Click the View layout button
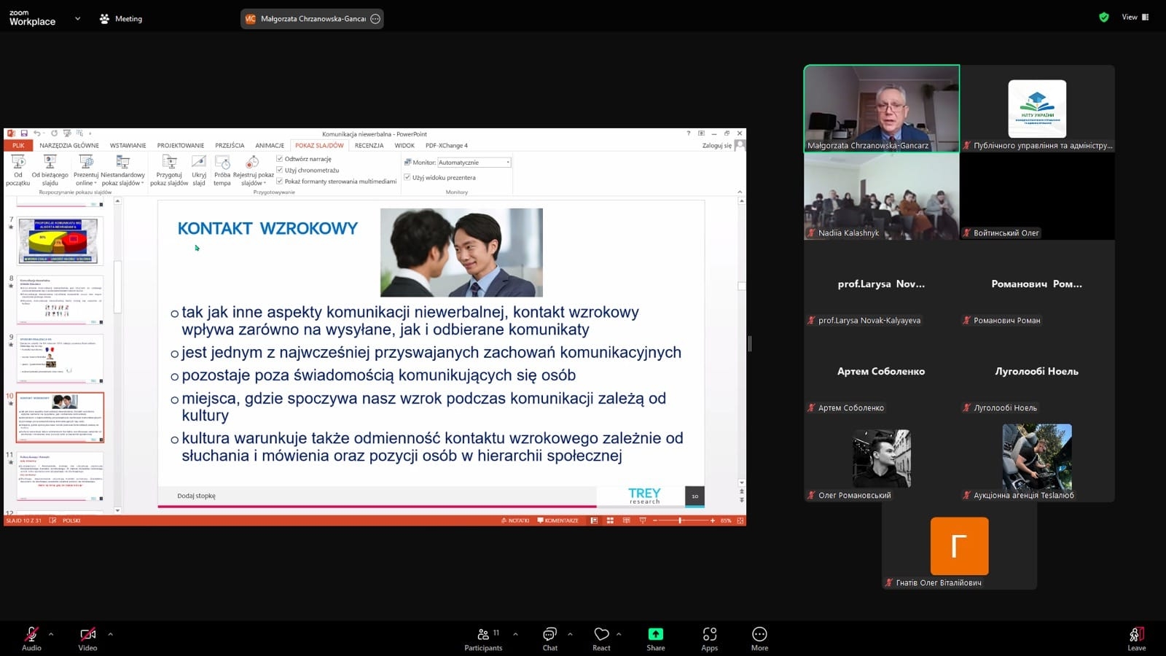This screenshot has width=1166, height=656. pyautogui.click(x=1135, y=17)
